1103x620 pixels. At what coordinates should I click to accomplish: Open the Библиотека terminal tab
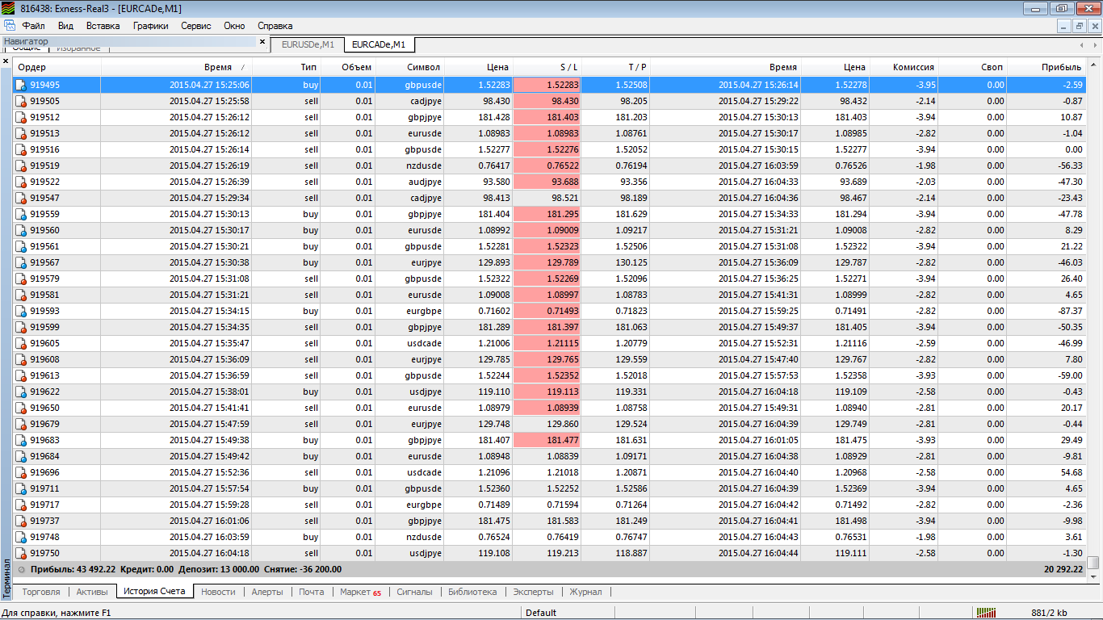pyautogui.click(x=472, y=592)
